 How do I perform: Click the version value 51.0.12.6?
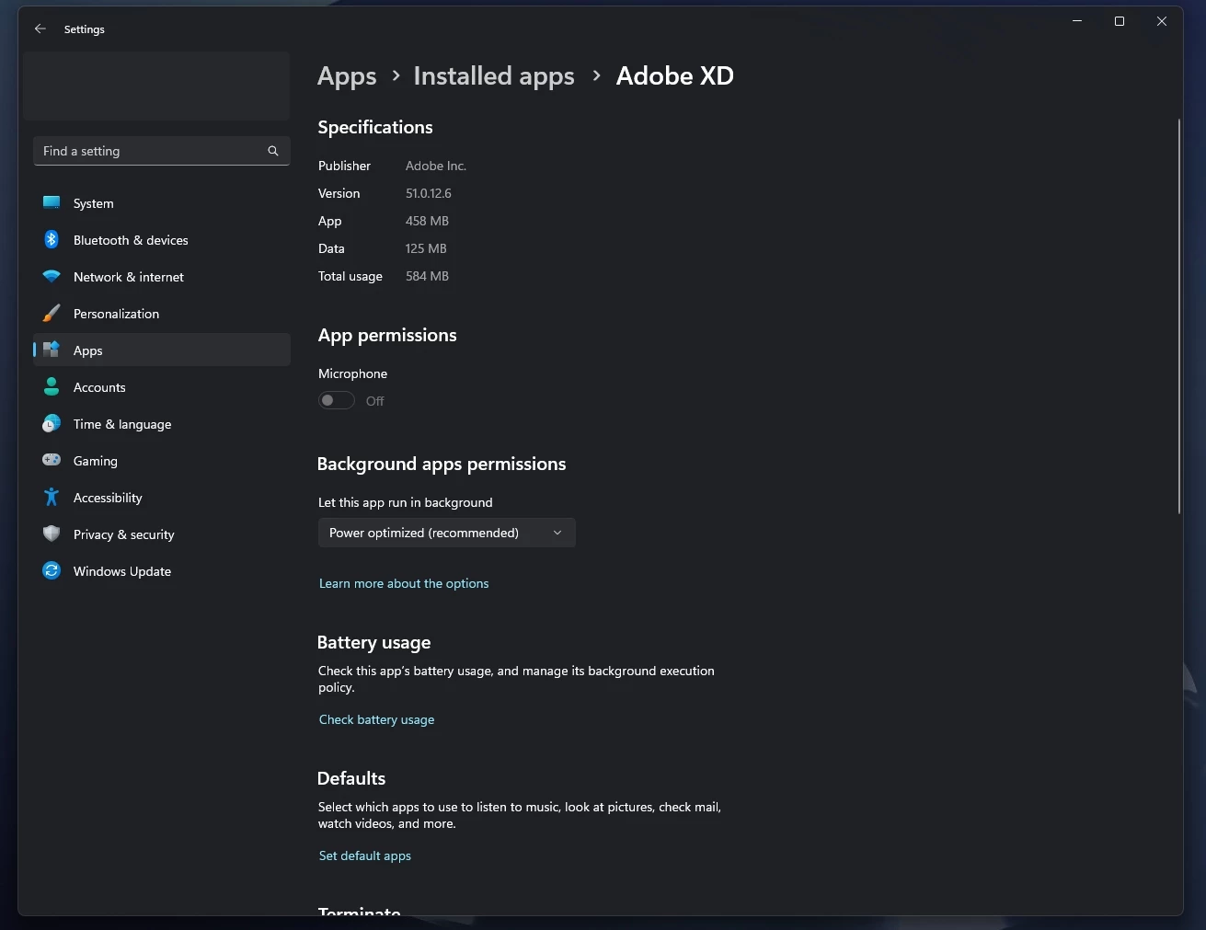pos(429,193)
